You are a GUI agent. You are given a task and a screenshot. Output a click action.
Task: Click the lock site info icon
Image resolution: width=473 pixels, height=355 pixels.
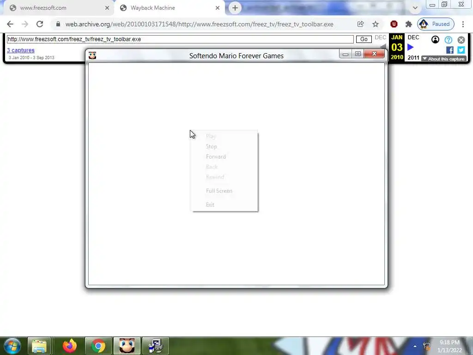(x=58, y=24)
